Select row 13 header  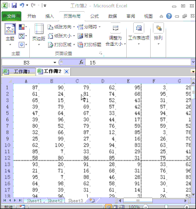click(7, 164)
